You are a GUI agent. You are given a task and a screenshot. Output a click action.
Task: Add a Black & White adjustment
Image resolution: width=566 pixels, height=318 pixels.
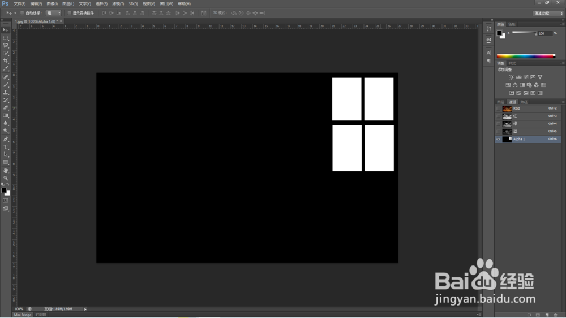tap(522, 85)
